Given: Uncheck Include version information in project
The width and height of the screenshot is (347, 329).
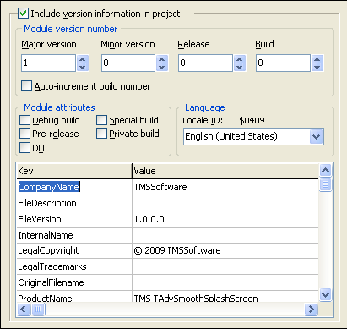Looking at the screenshot, I should pyautogui.click(x=23, y=14).
